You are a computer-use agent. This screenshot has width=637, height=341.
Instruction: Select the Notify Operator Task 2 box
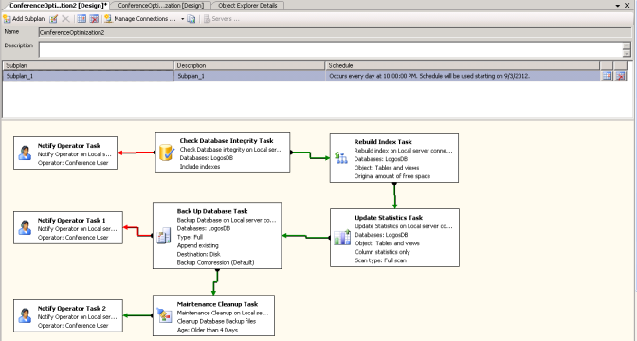(68, 315)
